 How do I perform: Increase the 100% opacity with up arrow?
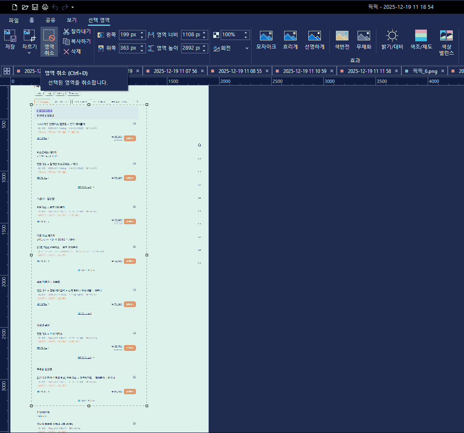click(246, 33)
